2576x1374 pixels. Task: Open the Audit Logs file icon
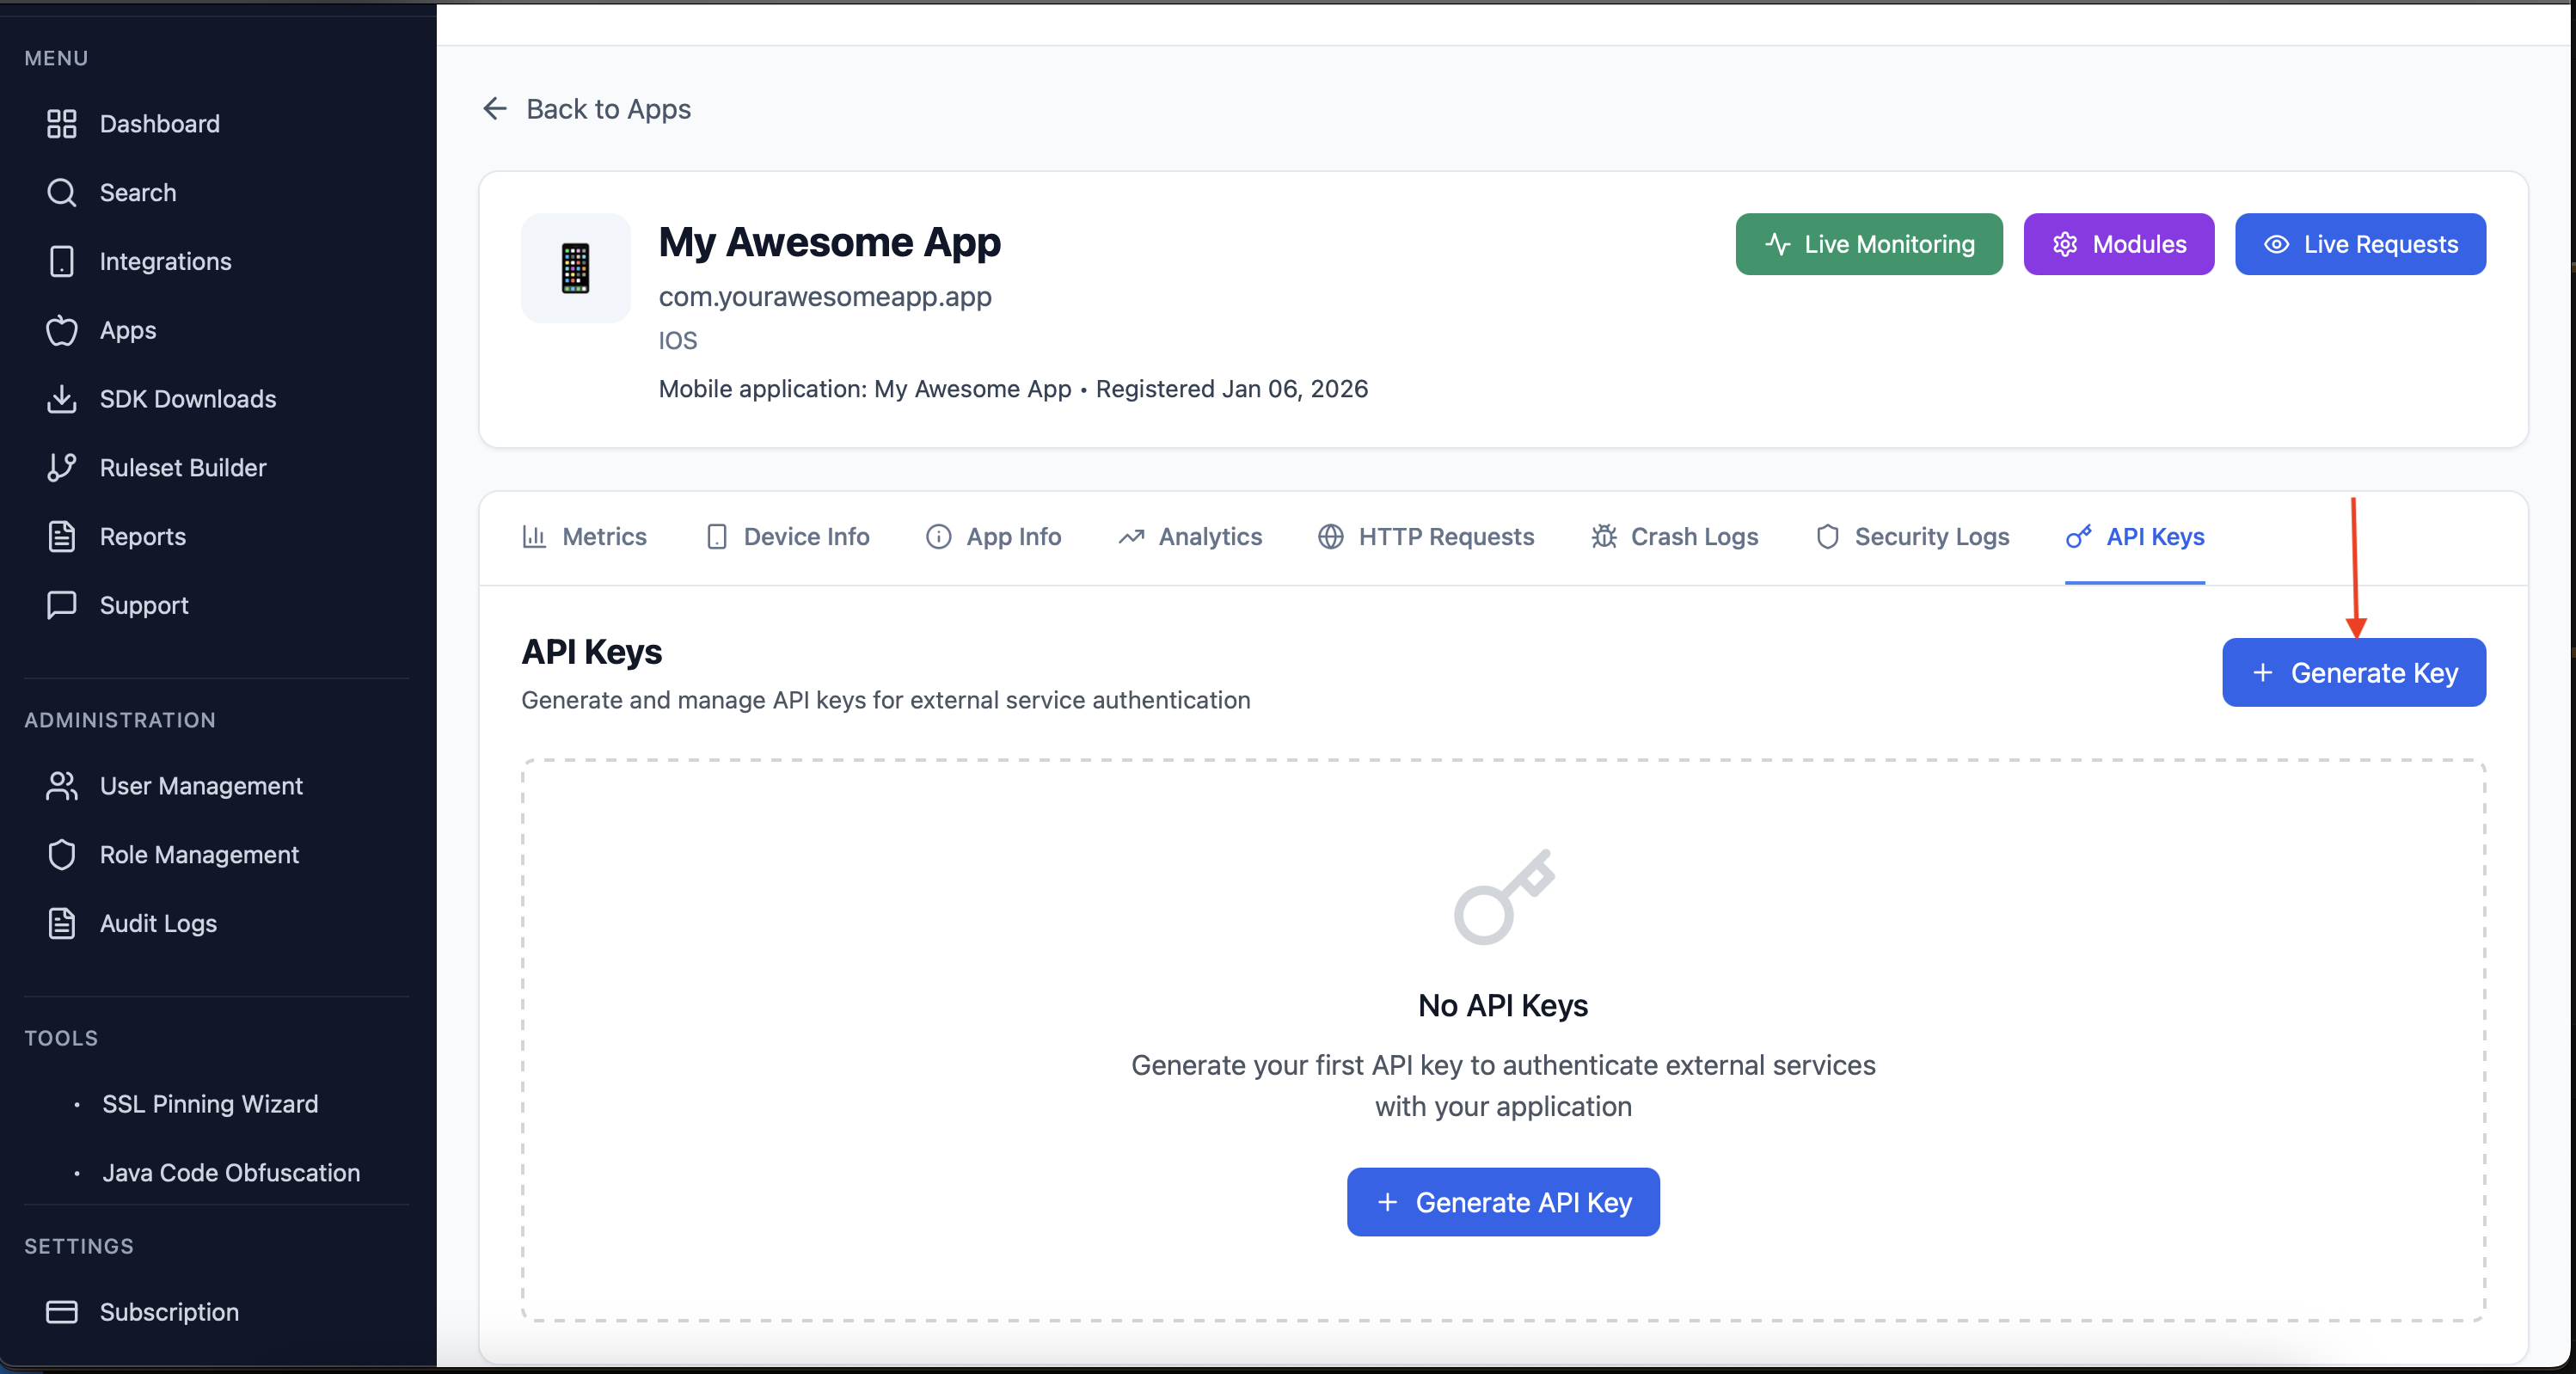click(62, 924)
